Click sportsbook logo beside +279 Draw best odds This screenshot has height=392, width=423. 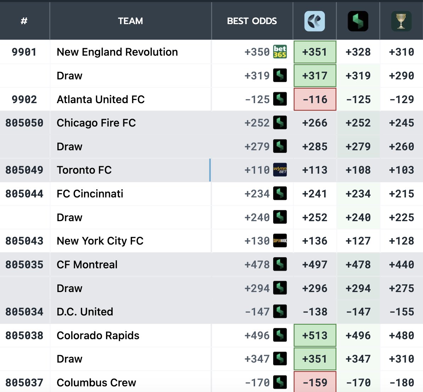(x=280, y=146)
